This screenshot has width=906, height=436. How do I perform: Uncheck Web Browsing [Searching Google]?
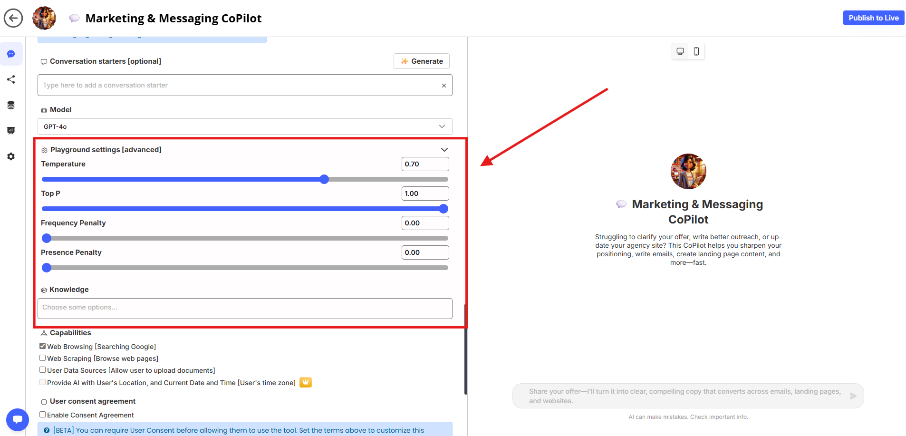tap(43, 346)
